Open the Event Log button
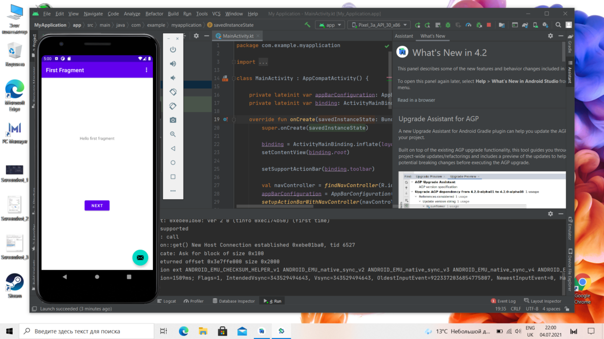Screen dimensions: 604x339 click(503, 301)
